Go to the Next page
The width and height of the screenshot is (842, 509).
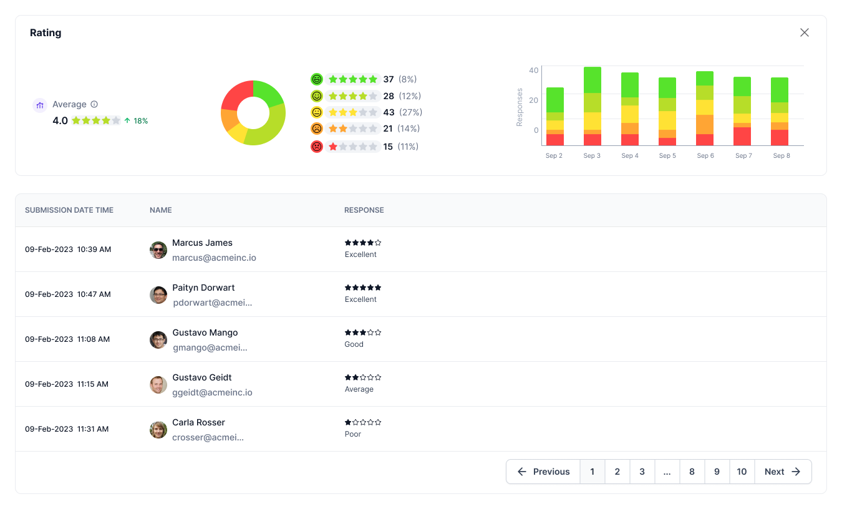click(783, 472)
